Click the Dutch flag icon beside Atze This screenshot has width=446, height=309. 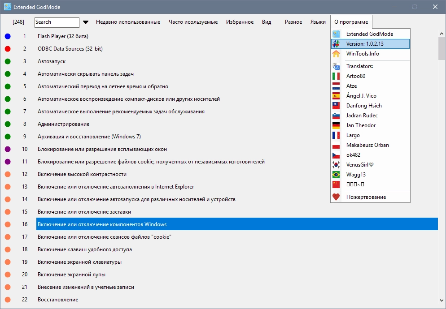[x=336, y=86]
